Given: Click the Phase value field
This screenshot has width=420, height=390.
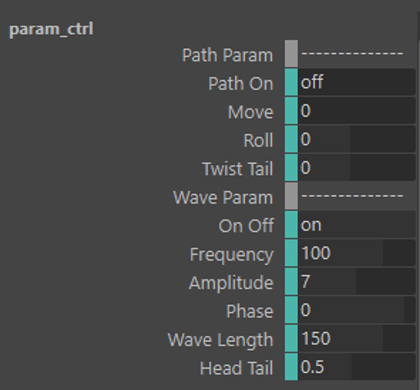Looking at the screenshot, I should tap(356, 310).
